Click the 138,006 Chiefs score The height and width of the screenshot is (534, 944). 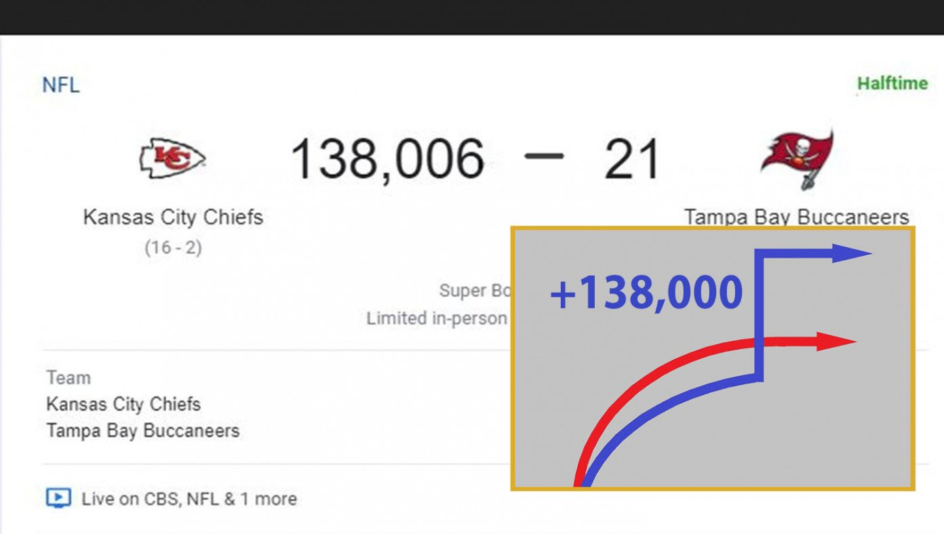coord(387,159)
